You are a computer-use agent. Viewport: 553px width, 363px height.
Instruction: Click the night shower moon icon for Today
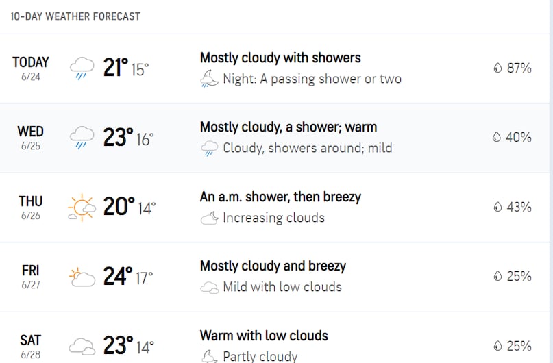pos(210,79)
